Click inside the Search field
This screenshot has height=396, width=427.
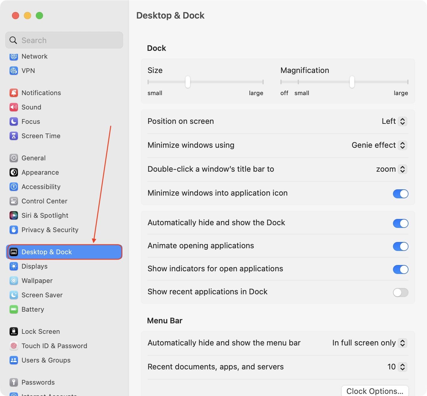(x=64, y=40)
